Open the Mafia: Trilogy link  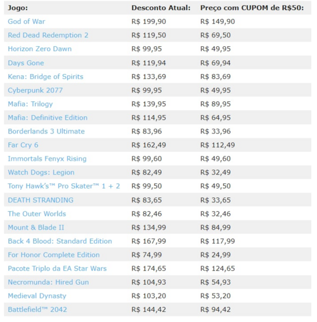(x=30, y=104)
